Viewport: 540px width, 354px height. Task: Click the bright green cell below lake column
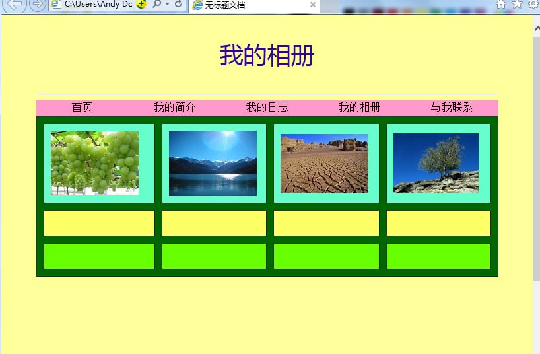point(214,256)
